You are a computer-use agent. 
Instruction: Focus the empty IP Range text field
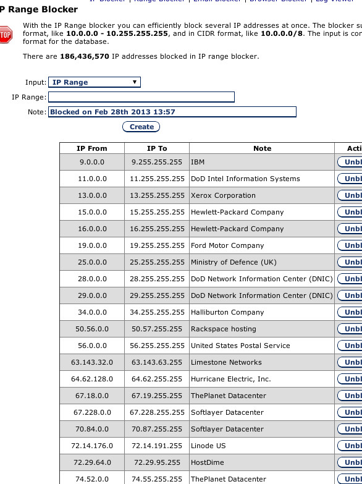141,97
